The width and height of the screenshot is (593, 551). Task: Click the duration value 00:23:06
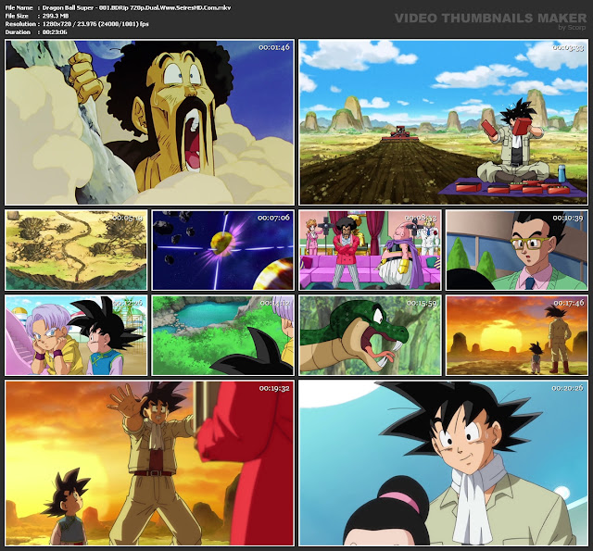(x=55, y=32)
